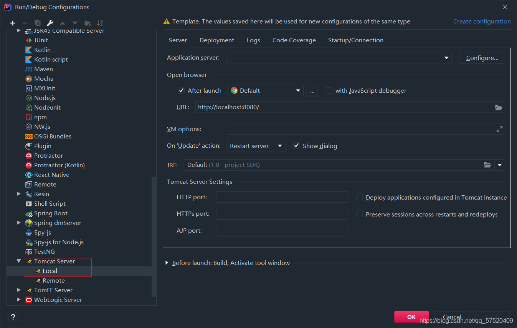
Task: Open the Default browser dropdown
Action: (266, 91)
